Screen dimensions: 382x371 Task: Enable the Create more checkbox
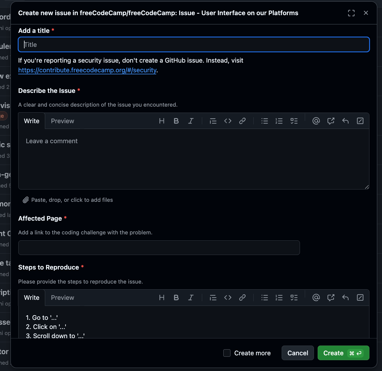[x=227, y=353]
